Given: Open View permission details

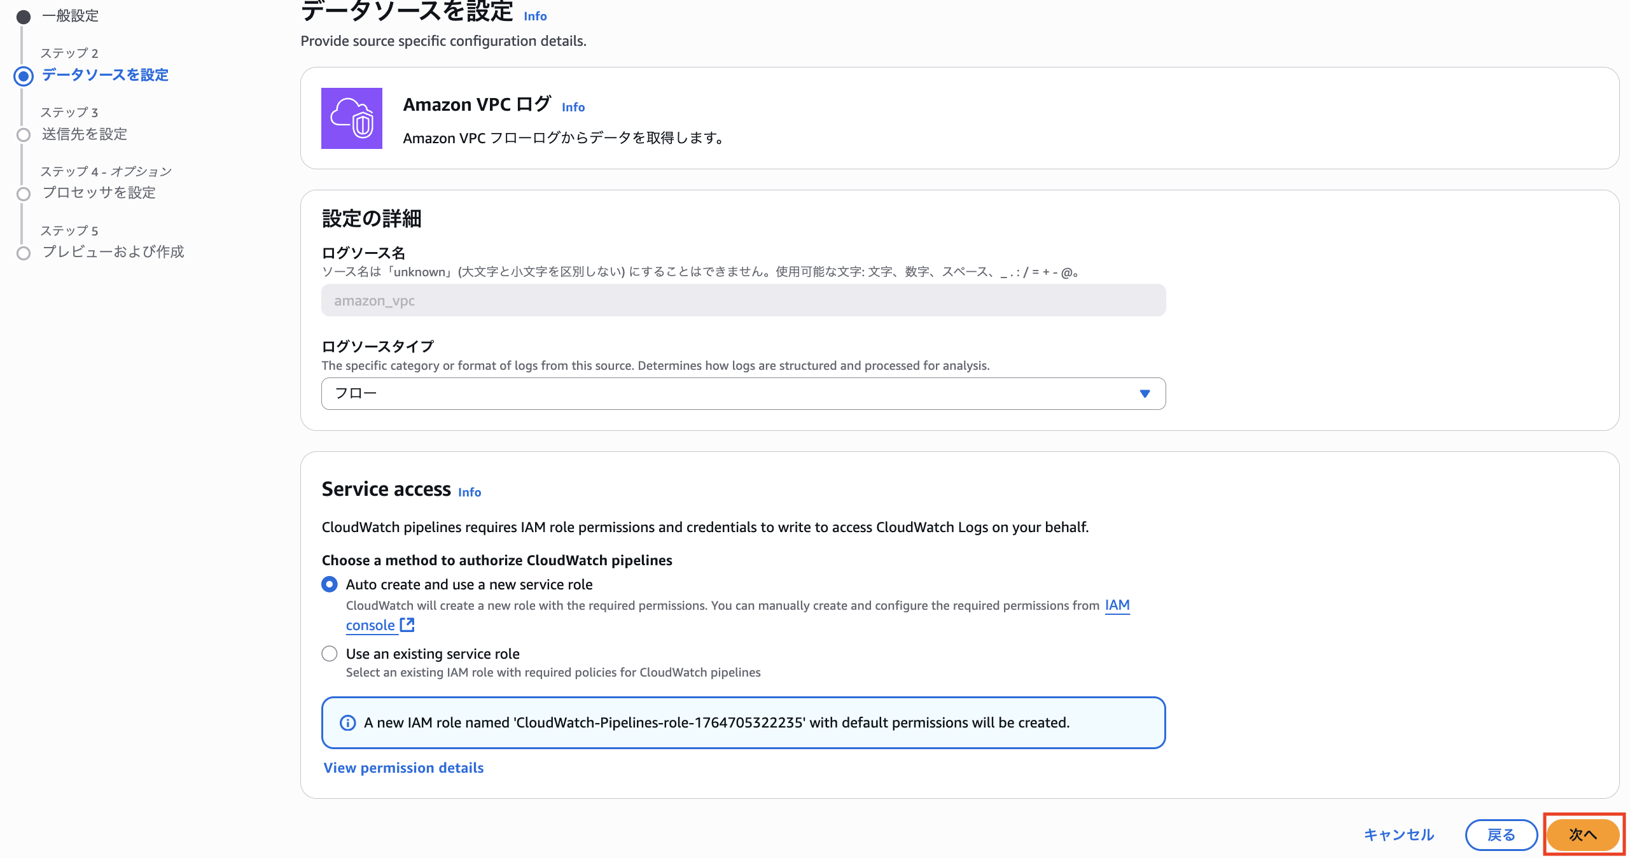Looking at the screenshot, I should (402, 768).
